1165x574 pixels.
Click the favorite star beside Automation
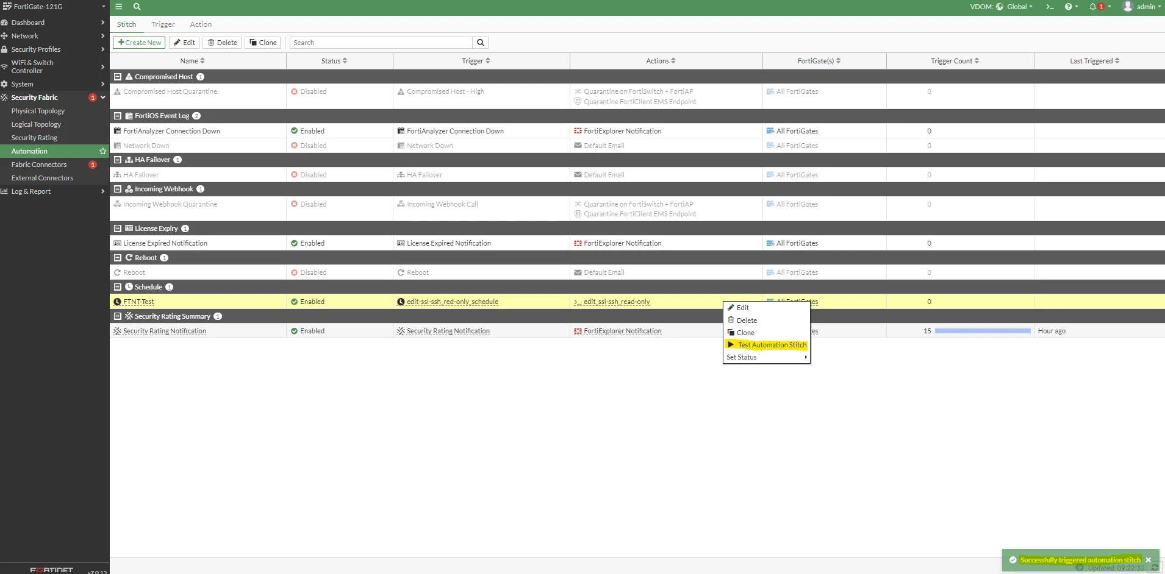[x=102, y=151]
